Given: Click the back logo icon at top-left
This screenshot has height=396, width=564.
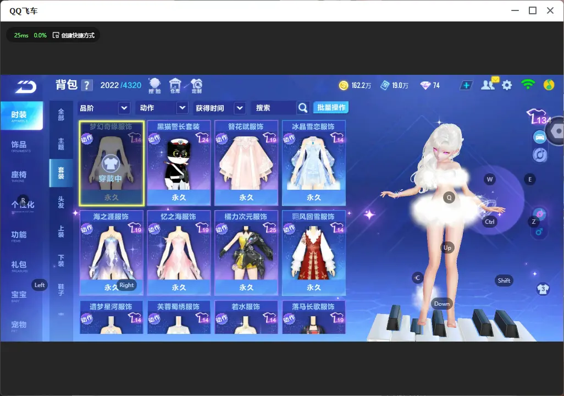Looking at the screenshot, I should click(25, 86).
